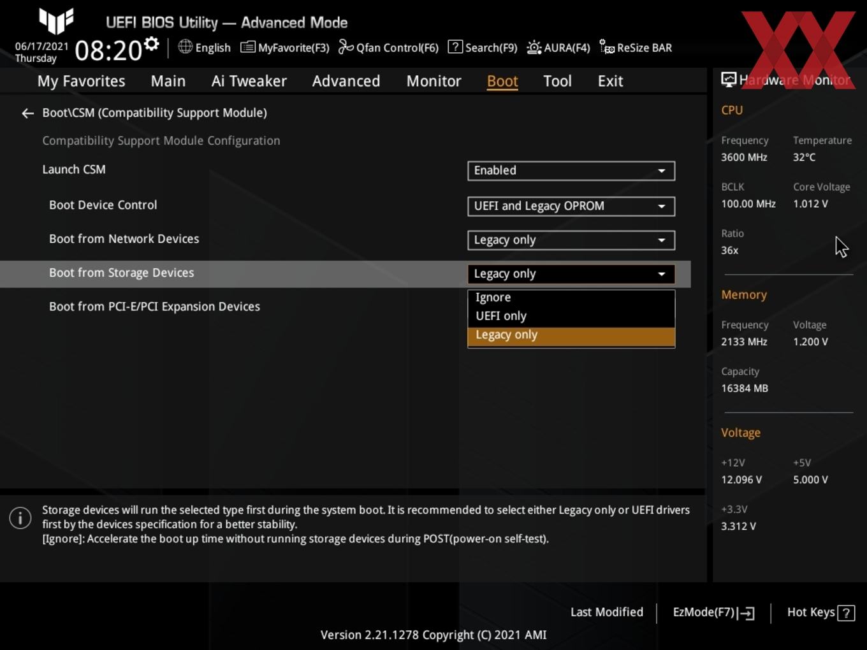
Task: Click Boot\CSM breadcrumb title
Action: coord(155,113)
